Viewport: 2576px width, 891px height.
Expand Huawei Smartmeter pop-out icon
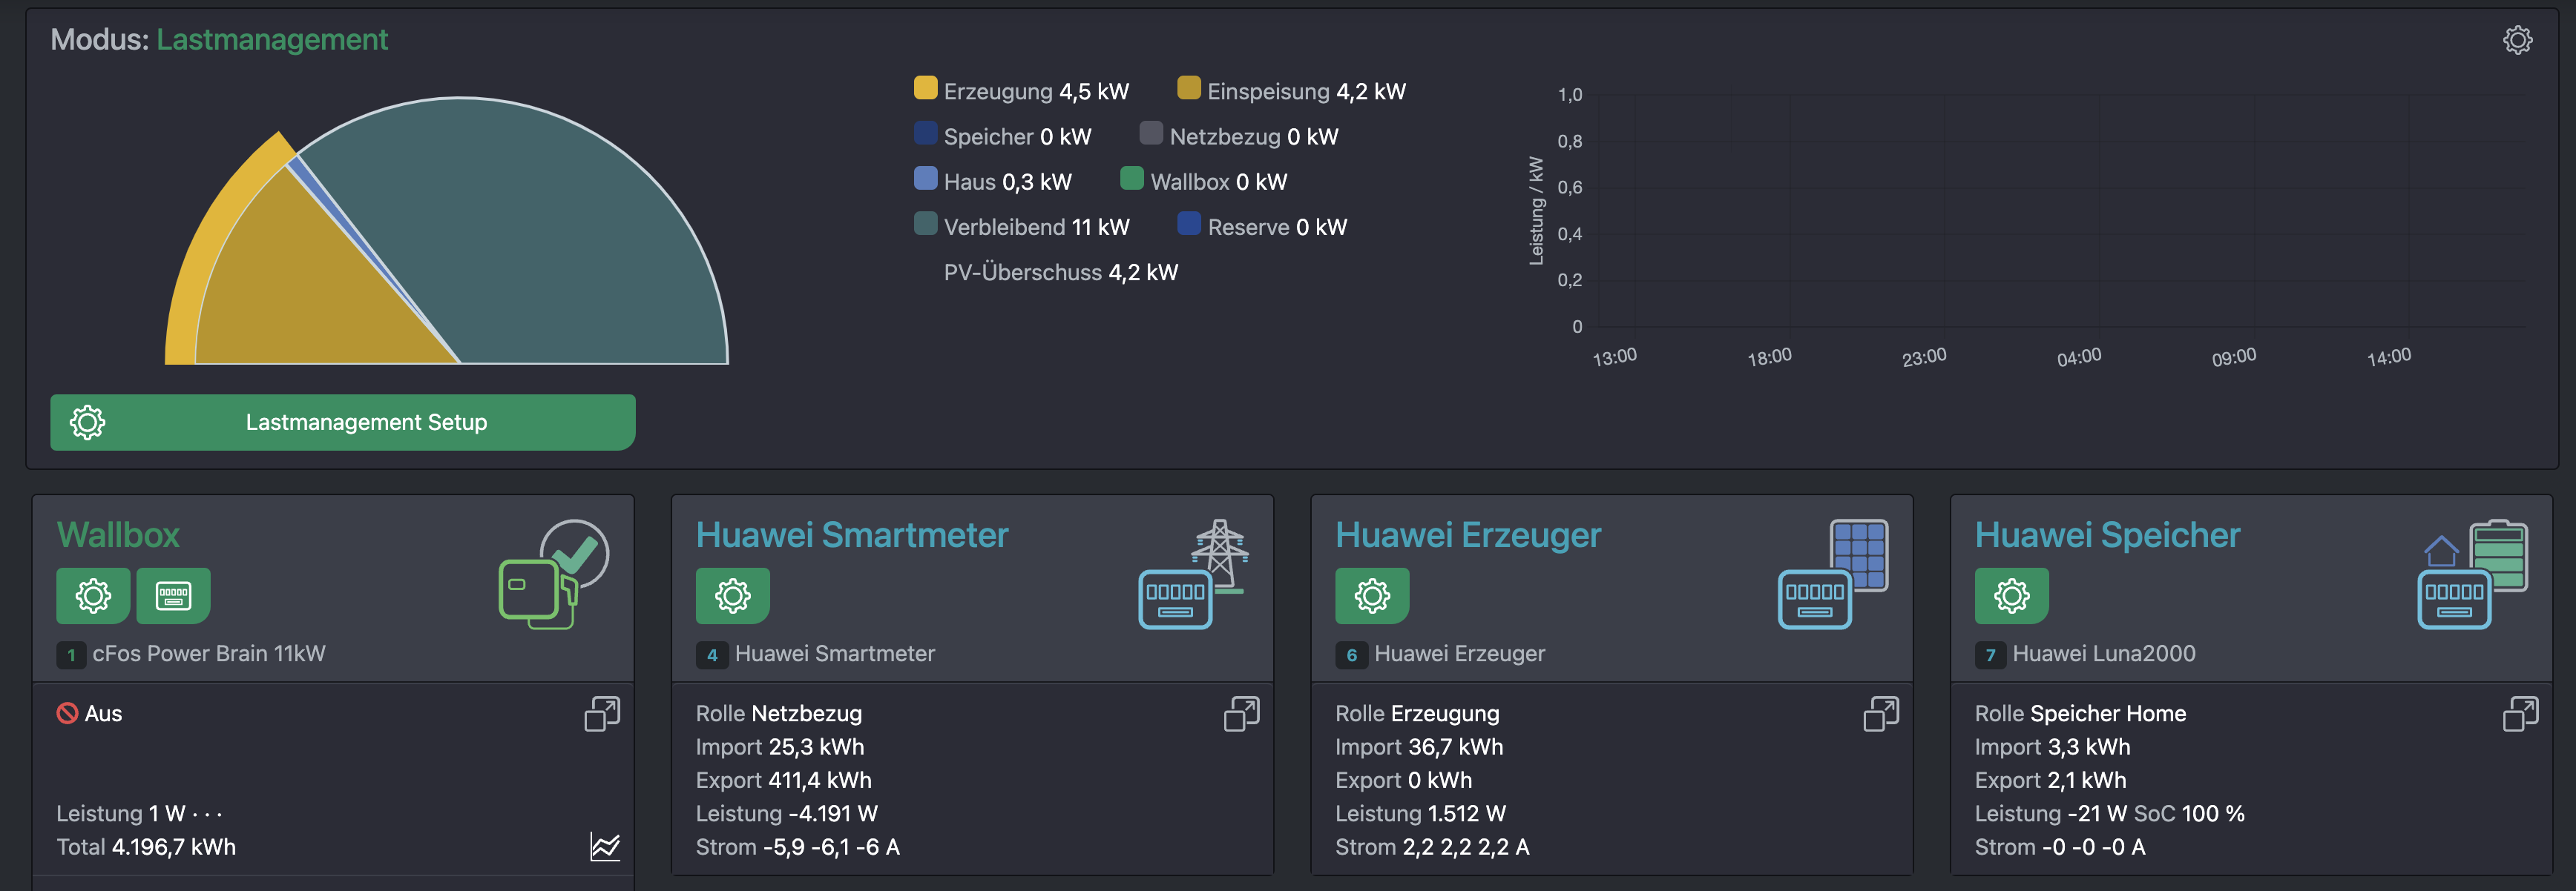click(1241, 714)
